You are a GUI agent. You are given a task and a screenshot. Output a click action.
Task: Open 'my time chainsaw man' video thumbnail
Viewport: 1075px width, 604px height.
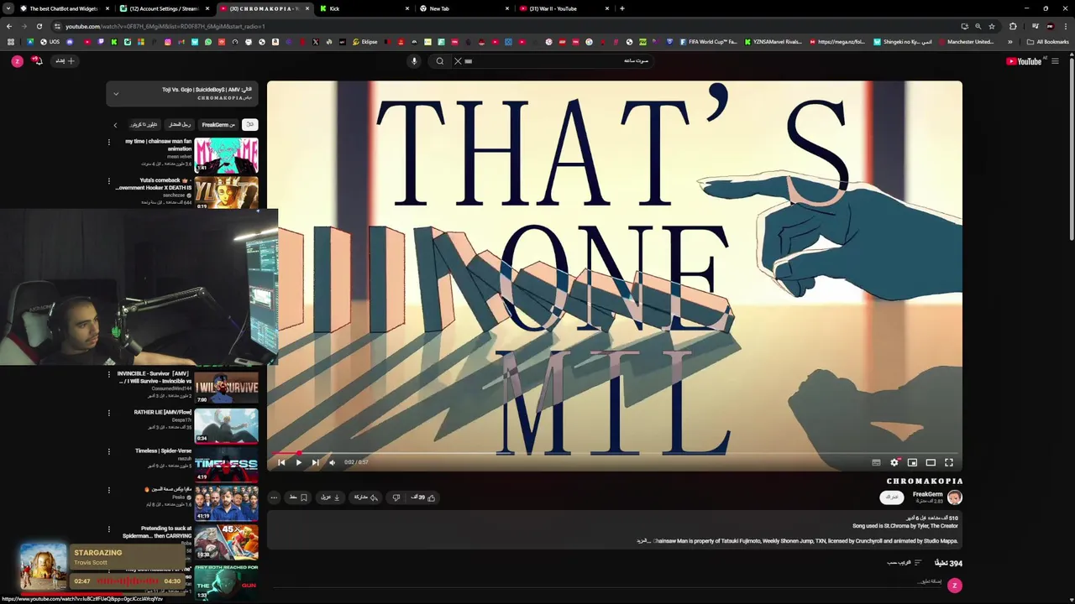pos(227,155)
